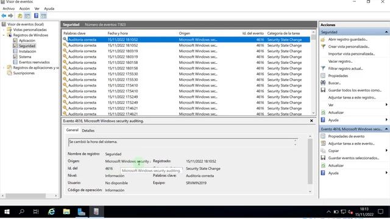Collapse Registros de Windows tree node

(4, 35)
